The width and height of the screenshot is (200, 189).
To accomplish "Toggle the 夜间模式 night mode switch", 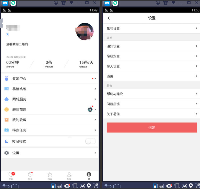I will [x=91, y=141].
